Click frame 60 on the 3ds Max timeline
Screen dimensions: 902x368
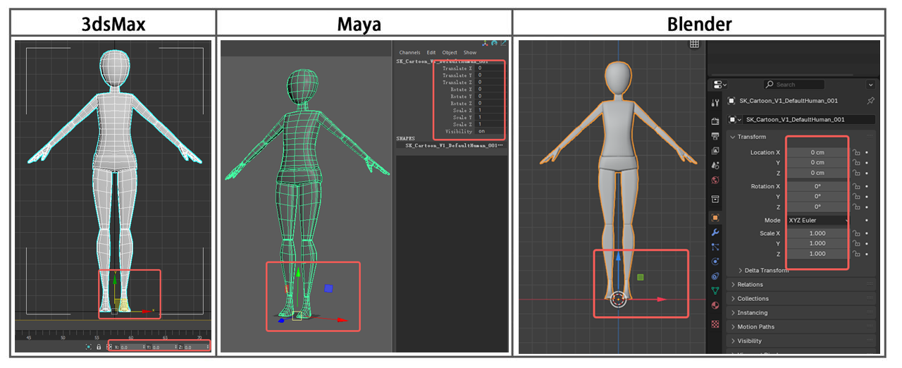tap(132, 338)
